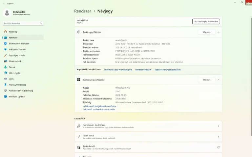Go to Hálózat és internet settings
The image size is (252, 157).
pyautogui.click(x=23, y=49)
